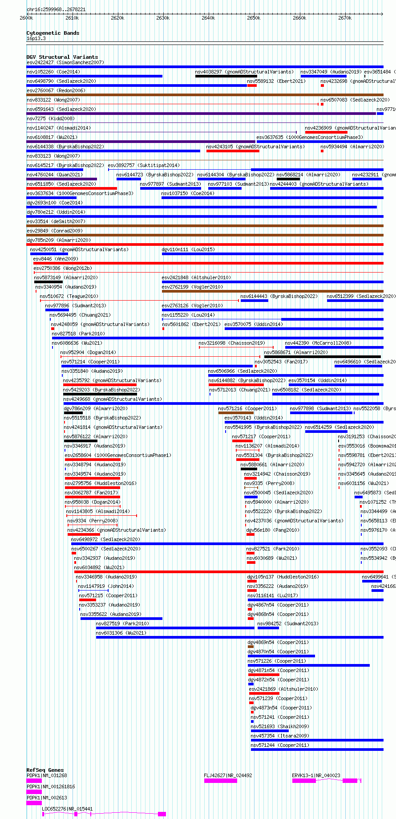This screenshot has width=396, height=819.
Task: Open nsv4243105 gnomAD variant label
Action: point(255,147)
